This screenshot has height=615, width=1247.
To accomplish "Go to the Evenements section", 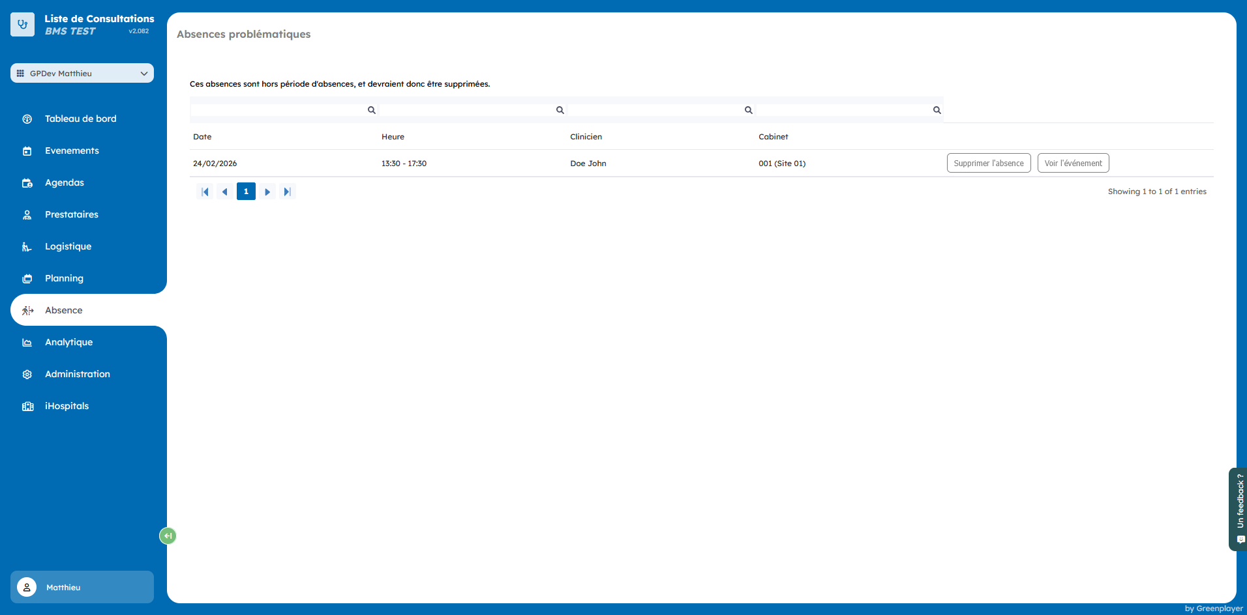I will (x=72, y=150).
